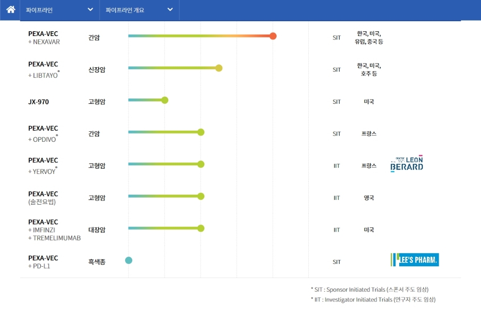Click the 흑색종 indication label
Image resolution: width=481 pixels, height=310 pixels.
pyautogui.click(x=97, y=262)
